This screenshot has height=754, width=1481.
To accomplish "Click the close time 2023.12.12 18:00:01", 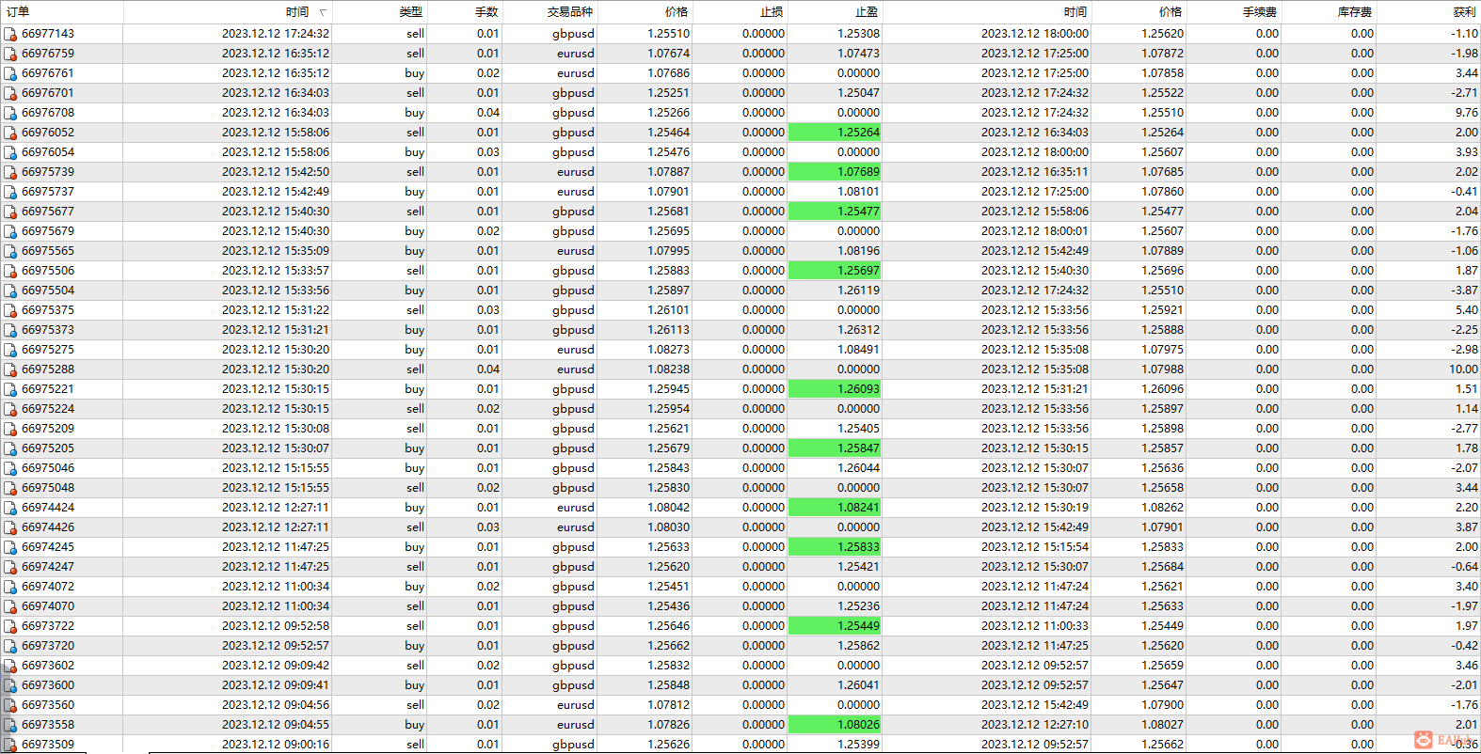I will click(x=1035, y=231).
